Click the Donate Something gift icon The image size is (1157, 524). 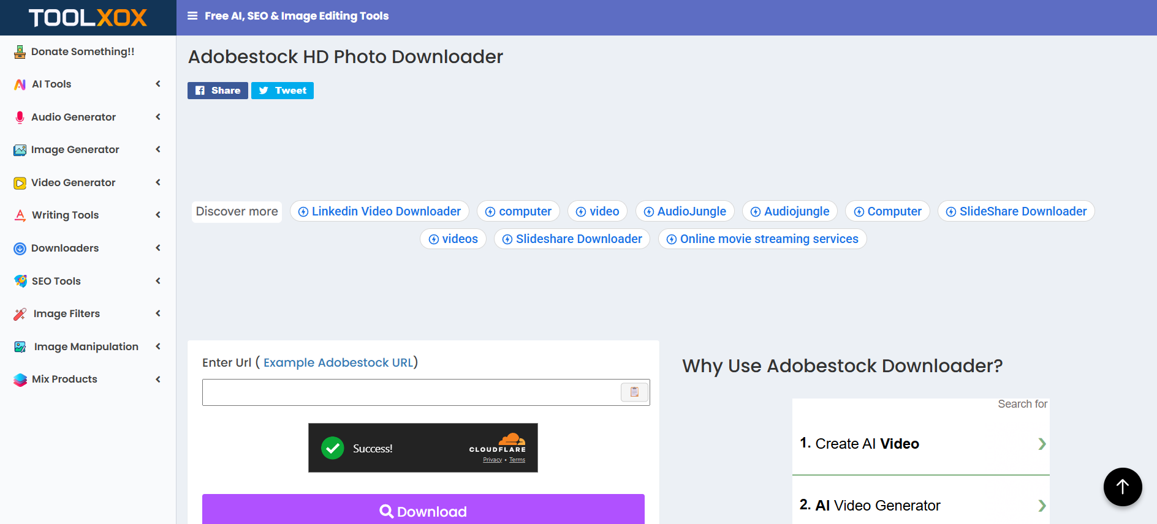click(x=20, y=52)
